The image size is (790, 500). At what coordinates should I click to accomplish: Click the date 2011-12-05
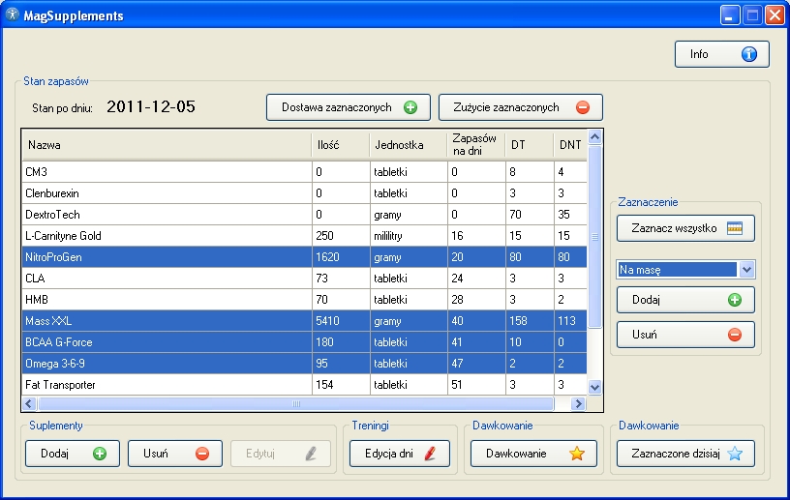point(151,106)
